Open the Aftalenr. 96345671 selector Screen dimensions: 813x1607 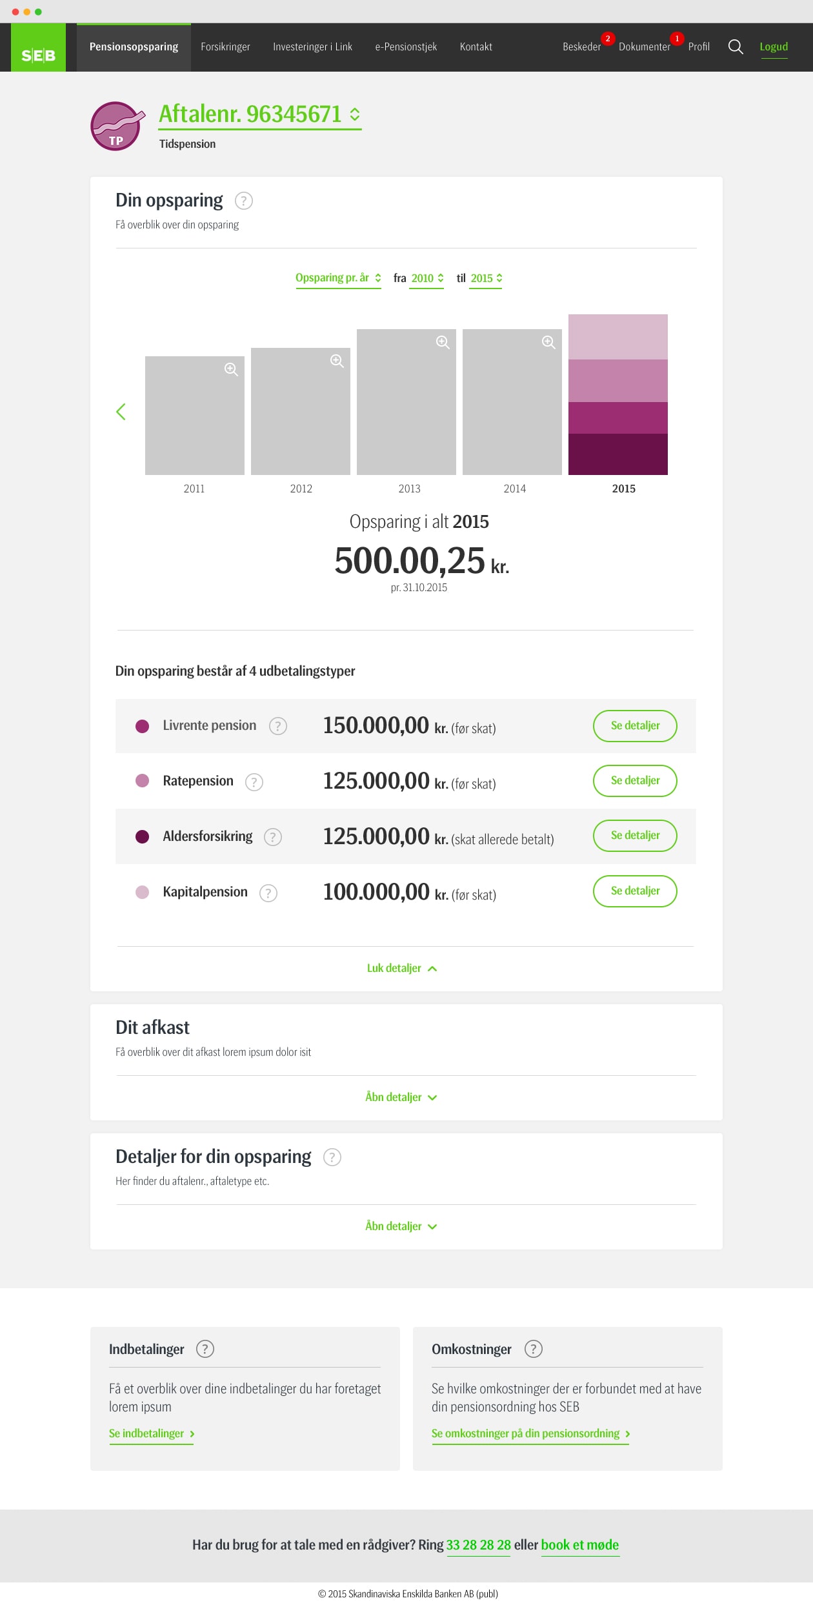260,114
